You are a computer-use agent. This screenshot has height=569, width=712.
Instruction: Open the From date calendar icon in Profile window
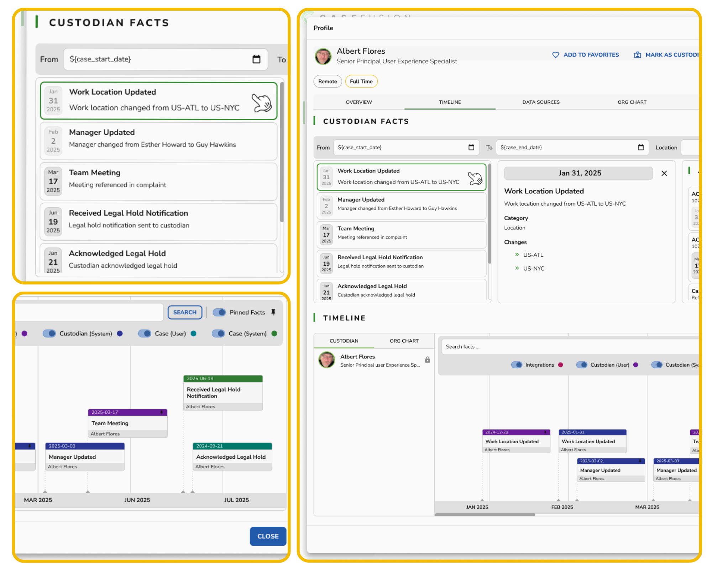[471, 147]
